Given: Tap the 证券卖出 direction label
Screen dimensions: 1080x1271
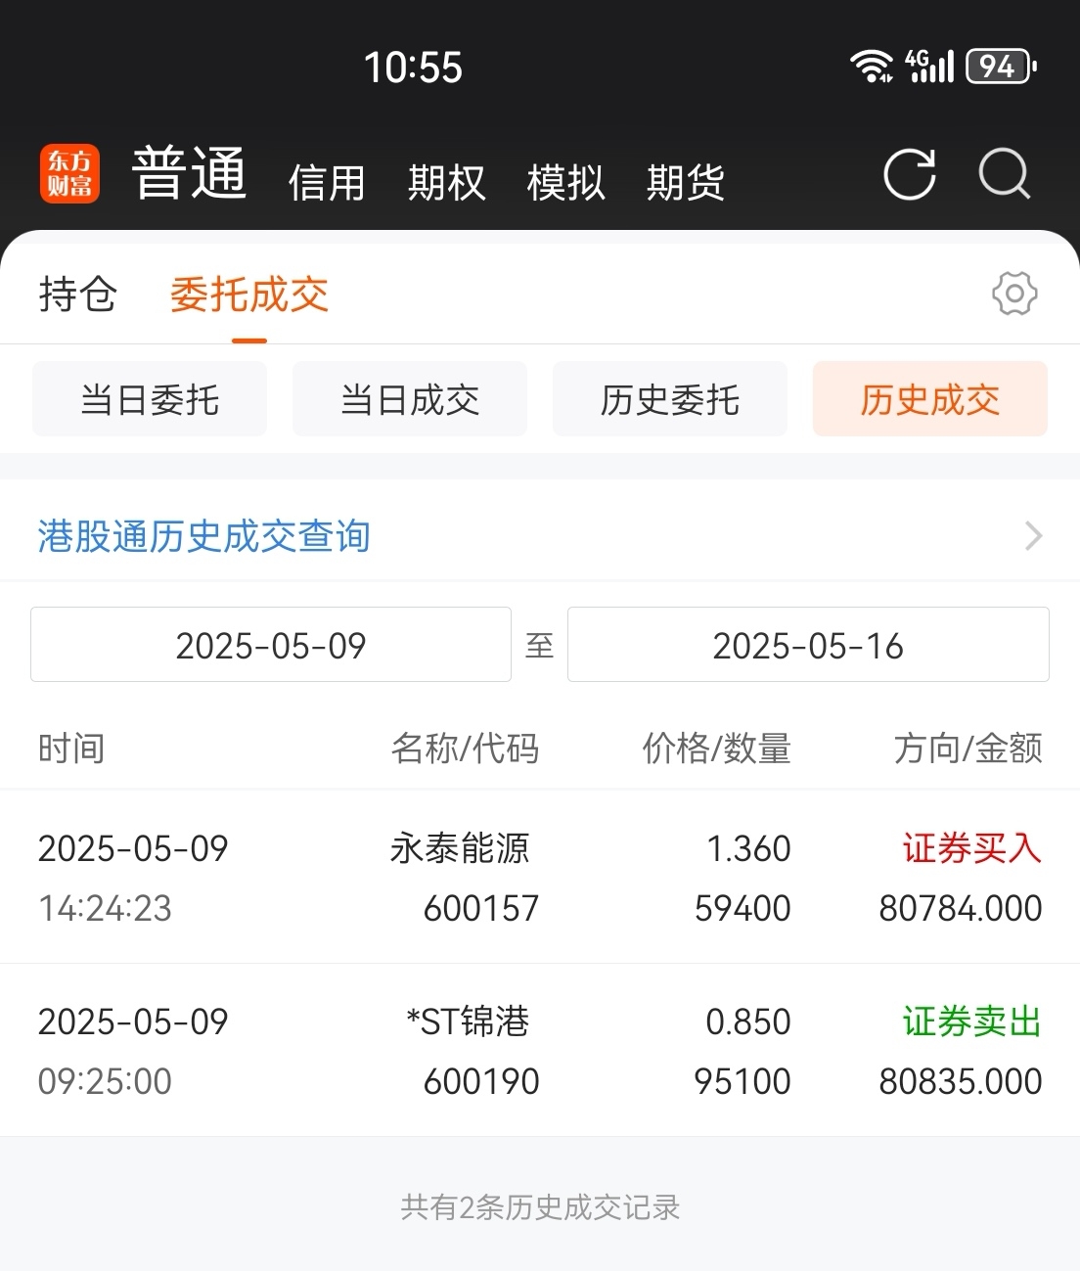Looking at the screenshot, I should [x=972, y=1021].
